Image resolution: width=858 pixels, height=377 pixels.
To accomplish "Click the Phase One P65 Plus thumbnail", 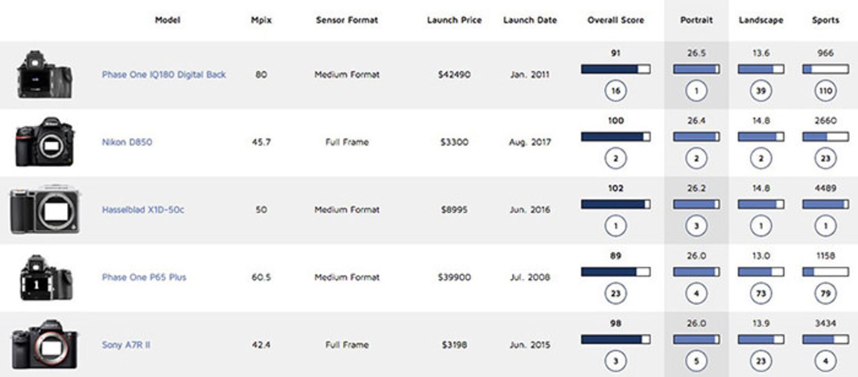I will click(x=46, y=278).
